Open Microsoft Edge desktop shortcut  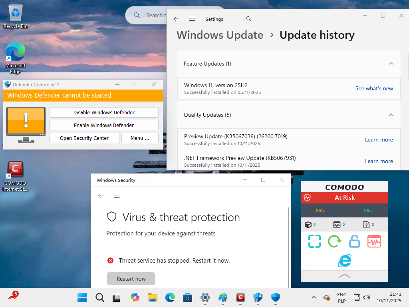pyautogui.click(x=16, y=58)
